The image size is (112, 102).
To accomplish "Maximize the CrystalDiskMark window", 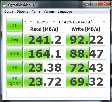I will (x=94, y=4).
